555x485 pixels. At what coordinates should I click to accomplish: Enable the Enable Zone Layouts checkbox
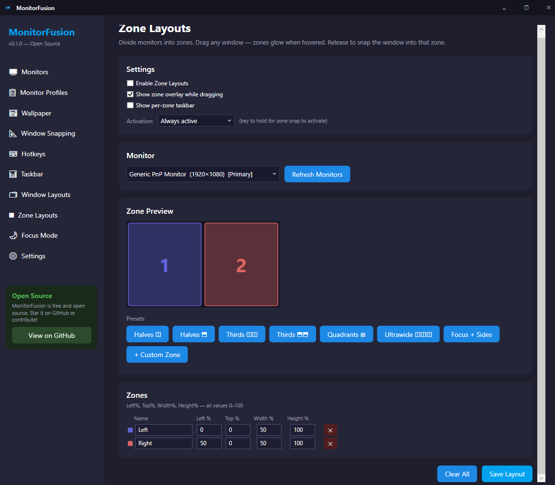pyautogui.click(x=130, y=83)
